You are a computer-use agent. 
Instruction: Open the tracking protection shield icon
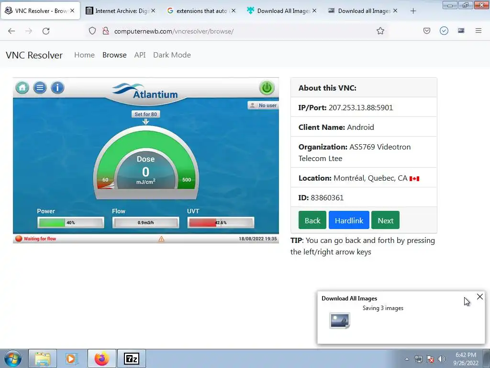click(x=92, y=31)
